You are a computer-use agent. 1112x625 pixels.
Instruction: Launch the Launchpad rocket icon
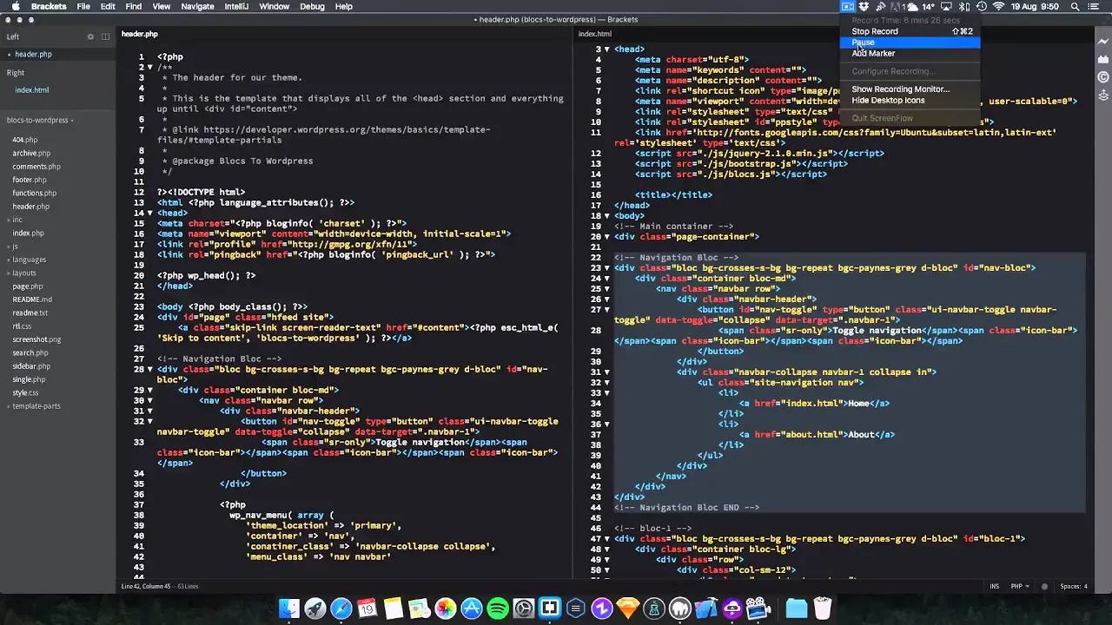pyautogui.click(x=315, y=609)
